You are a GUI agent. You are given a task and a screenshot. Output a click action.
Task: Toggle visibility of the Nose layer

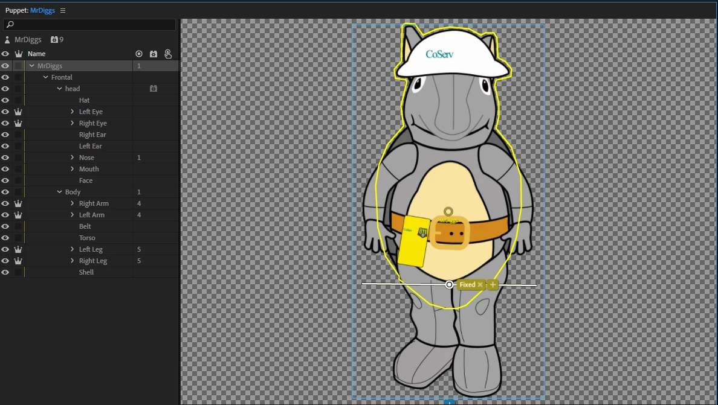click(5, 158)
